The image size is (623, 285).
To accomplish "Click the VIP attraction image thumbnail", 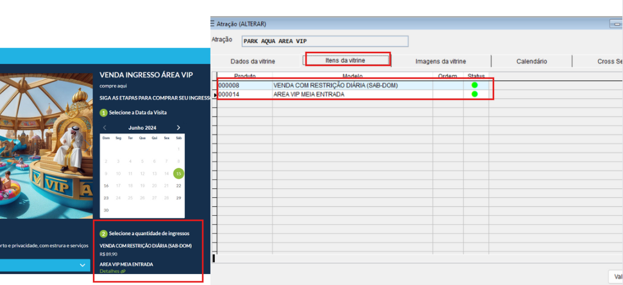I will pyautogui.click(x=45, y=147).
